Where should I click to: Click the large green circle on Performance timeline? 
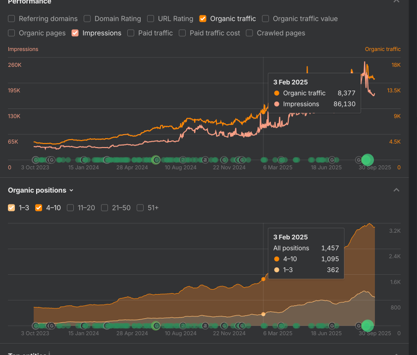367,159
